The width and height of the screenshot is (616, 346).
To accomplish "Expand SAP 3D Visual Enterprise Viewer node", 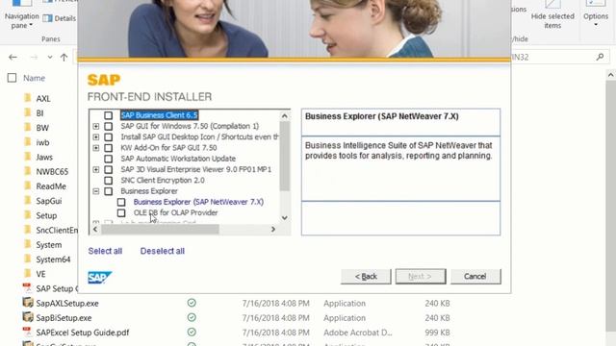I will coord(96,169).
